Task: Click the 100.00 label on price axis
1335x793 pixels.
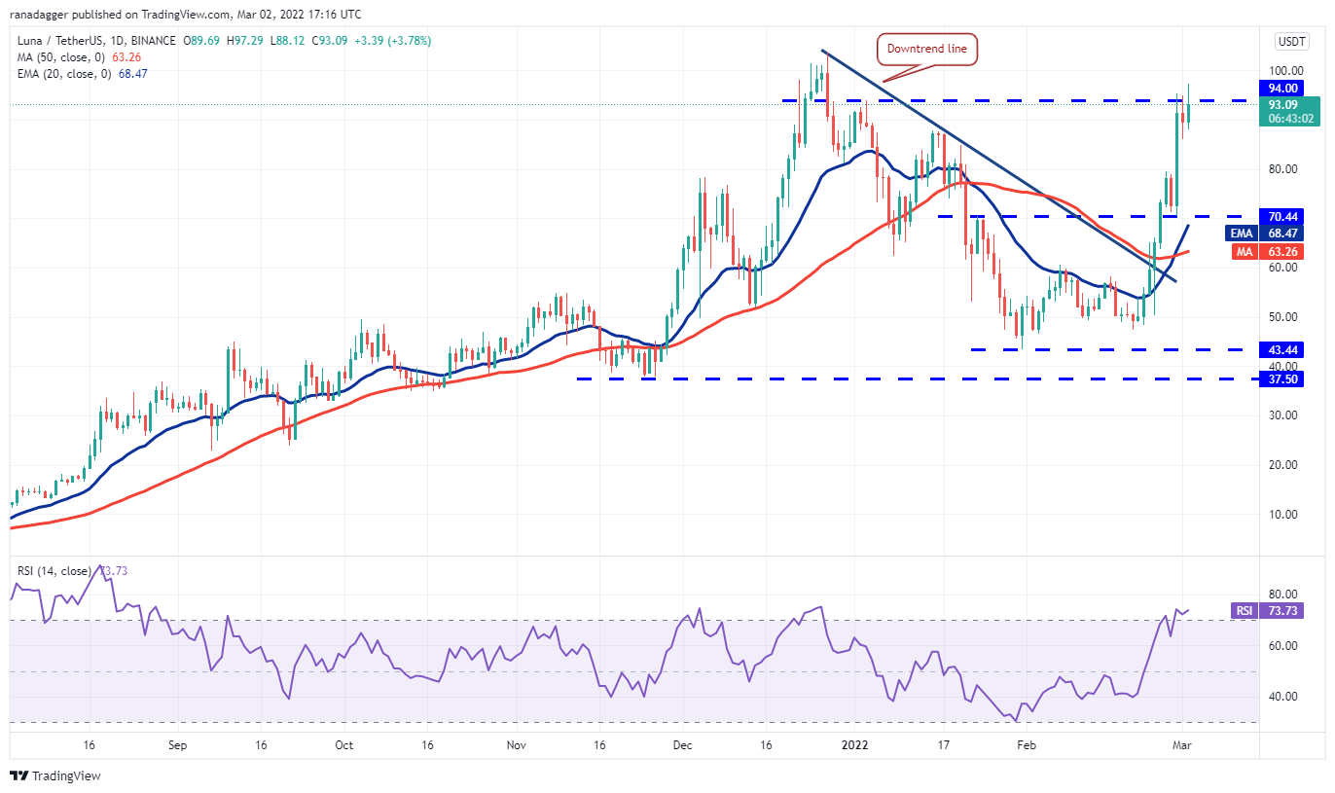Action: tap(1286, 71)
